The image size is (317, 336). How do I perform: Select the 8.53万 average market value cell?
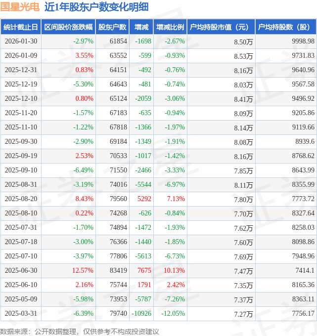(x=243, y=56)
